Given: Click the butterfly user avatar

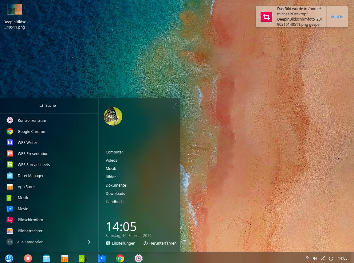Looking at the screenshot, I should click(113, 116).
